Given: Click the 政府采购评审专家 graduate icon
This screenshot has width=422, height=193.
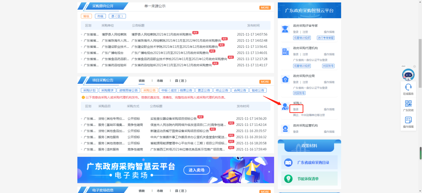Looking at the screenshot, I should click(285, 29).
